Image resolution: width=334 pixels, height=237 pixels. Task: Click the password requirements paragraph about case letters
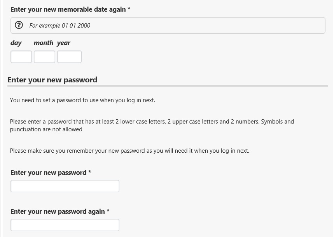coord(152,125)
